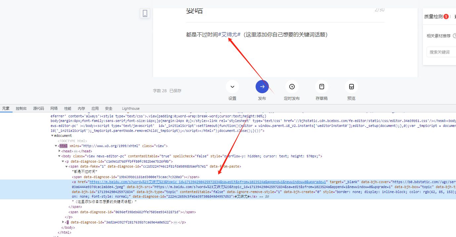Select the closing </span> line
The width and height of the screenshot is (456, 237).
pos(75,207)
